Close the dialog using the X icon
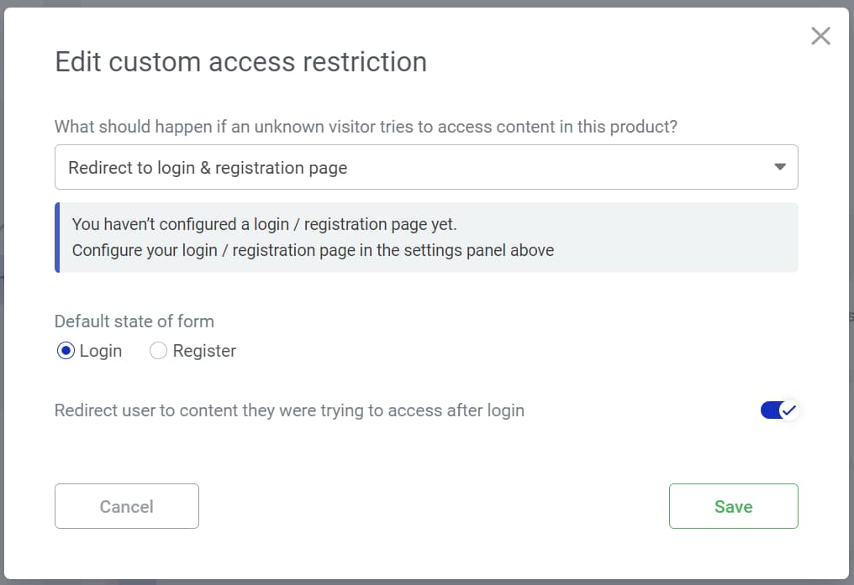854x585 pixels. tap(820, 36)
